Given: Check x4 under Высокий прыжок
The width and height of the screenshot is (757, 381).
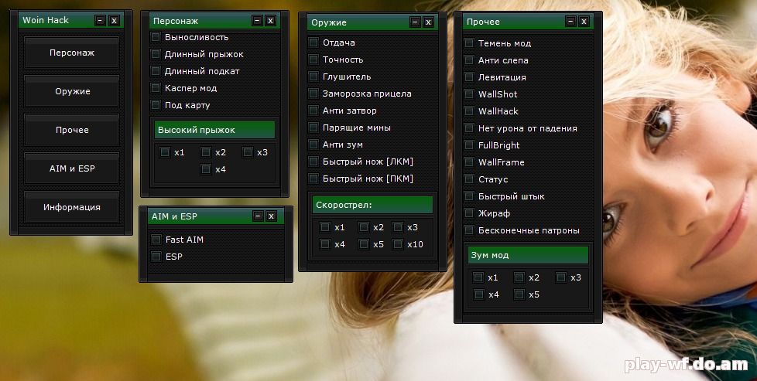Looking at the screenshot, I should [206, 169].
